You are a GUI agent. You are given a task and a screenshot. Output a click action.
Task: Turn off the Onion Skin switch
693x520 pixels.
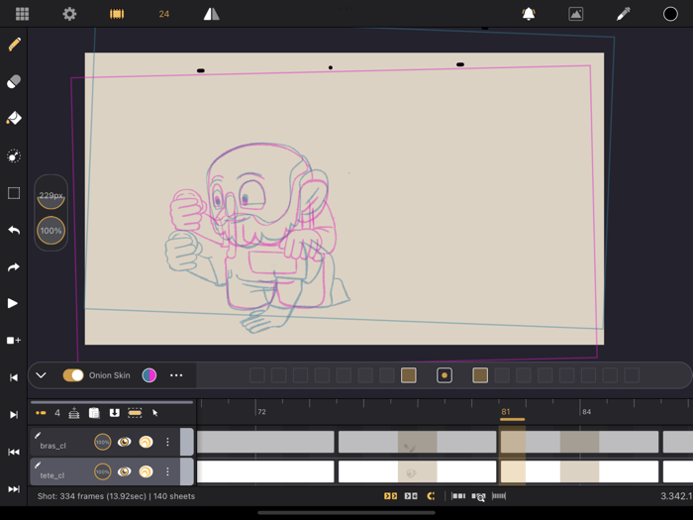(x=73, y=375)
